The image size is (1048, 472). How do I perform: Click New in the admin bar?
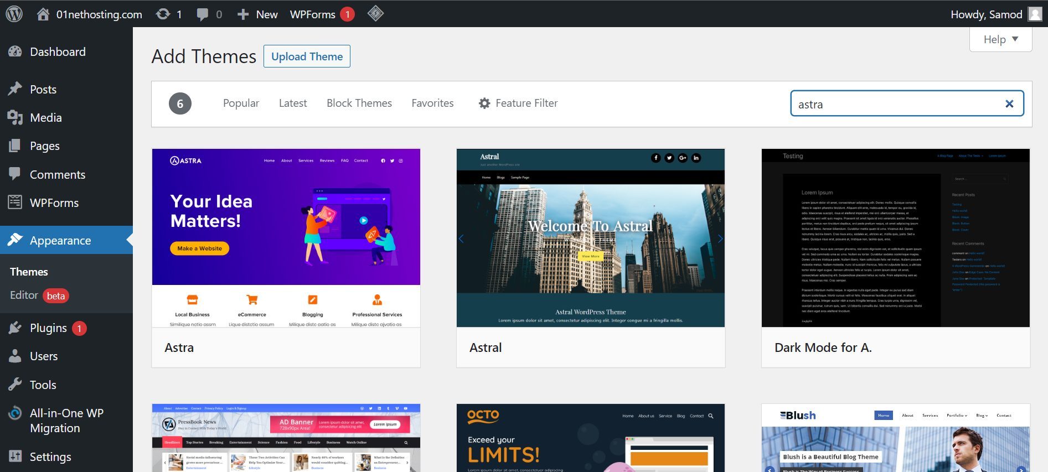click(267, 14)
